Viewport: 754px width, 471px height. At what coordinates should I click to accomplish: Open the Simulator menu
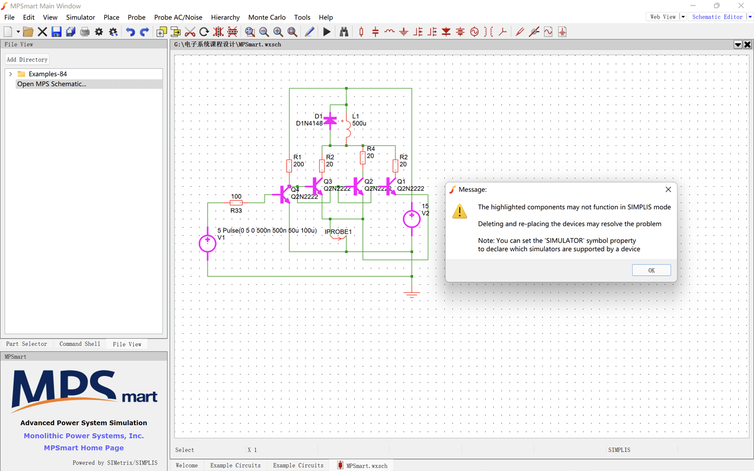(x=80, y=17)
